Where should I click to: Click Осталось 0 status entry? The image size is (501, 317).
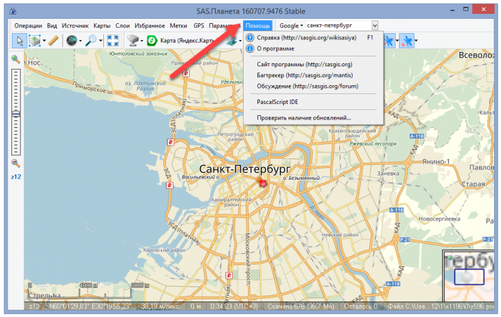[x=361, y=306]
